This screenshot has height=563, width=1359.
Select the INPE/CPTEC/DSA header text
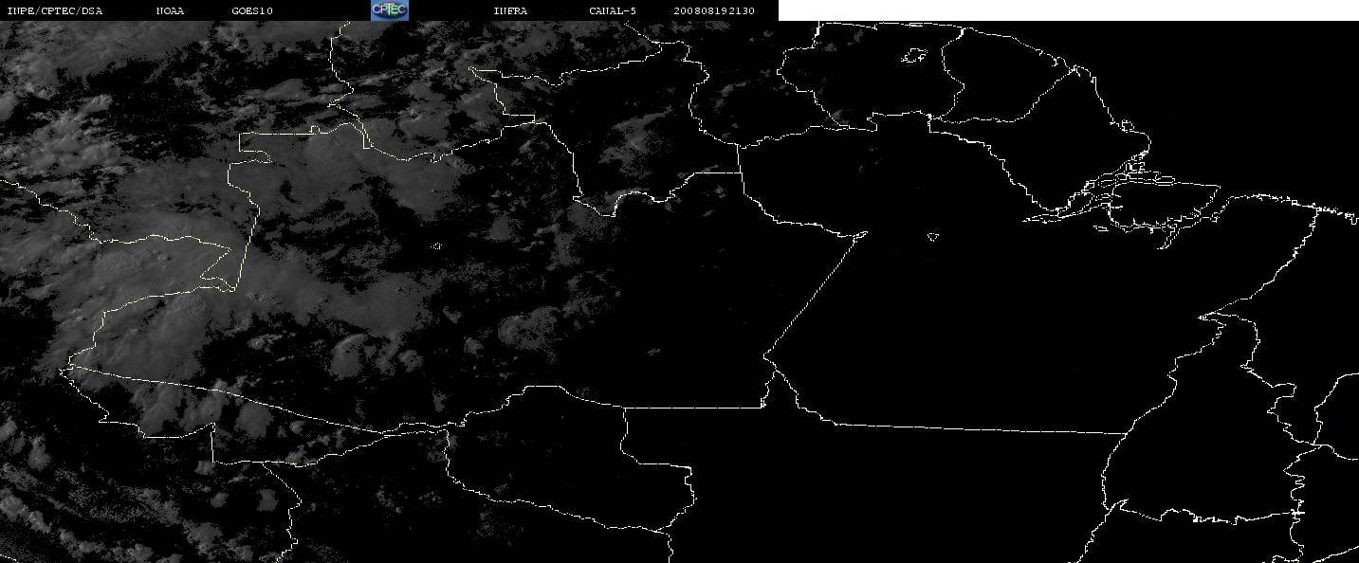click(x=55, y=11)
